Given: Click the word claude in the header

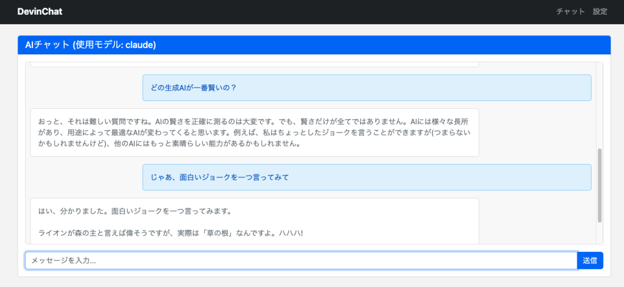Looking at the screenshot, I should click(140, 45).
